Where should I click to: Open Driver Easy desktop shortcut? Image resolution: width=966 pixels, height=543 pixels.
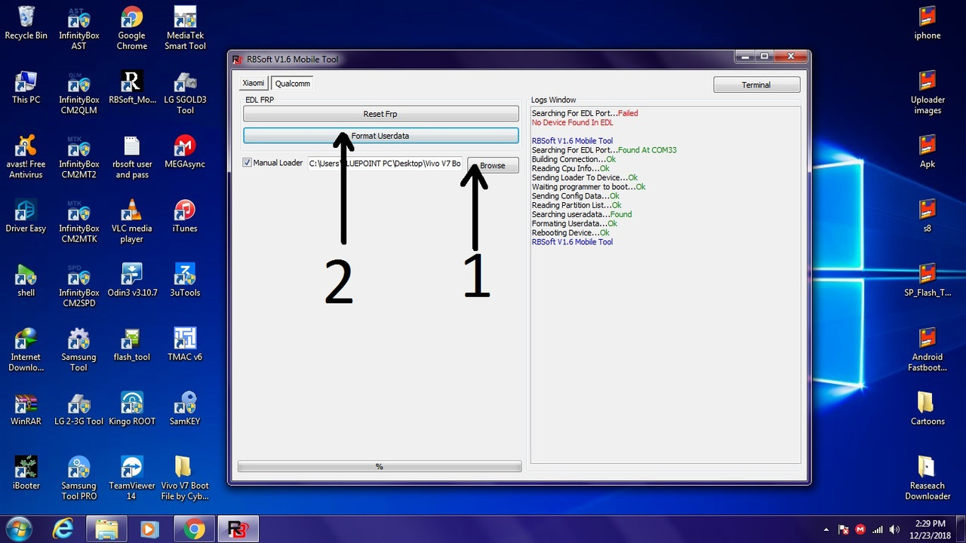26,216
